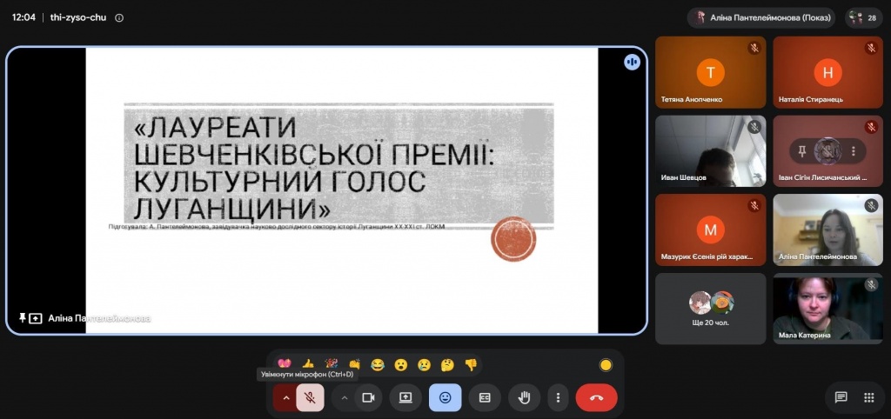Viewport: 891px width, 419px height.
Task: Click muted mic icon on Иван Шевцов
Action: pos(754,127)
